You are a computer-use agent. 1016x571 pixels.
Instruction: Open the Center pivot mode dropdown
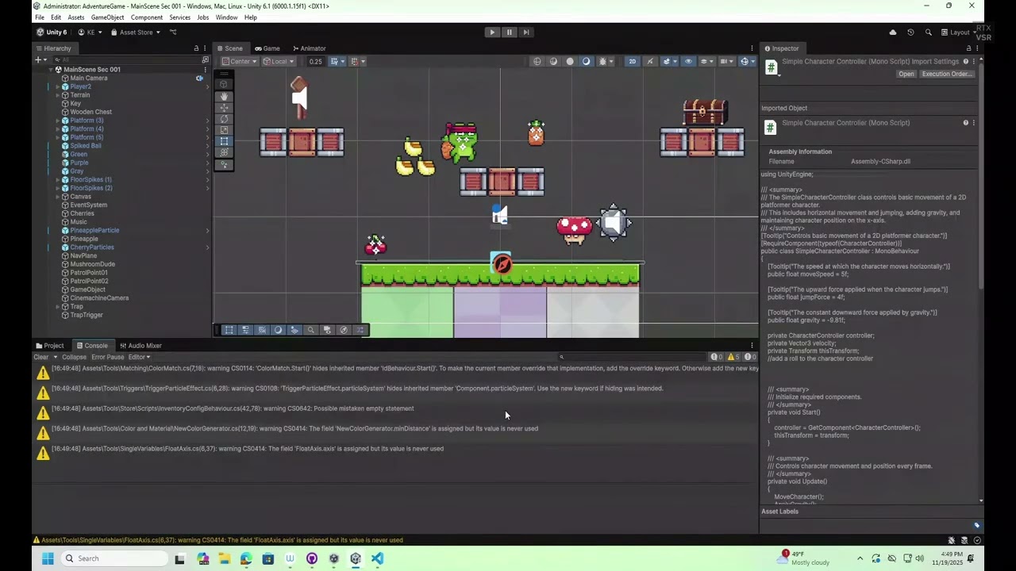(239, 61)
